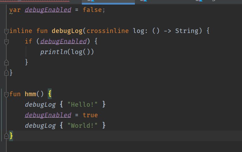The height and width of the screenshot is (152, 242).
Task: Click debugLog call with "Hello!"
Action: pos(40,105)
